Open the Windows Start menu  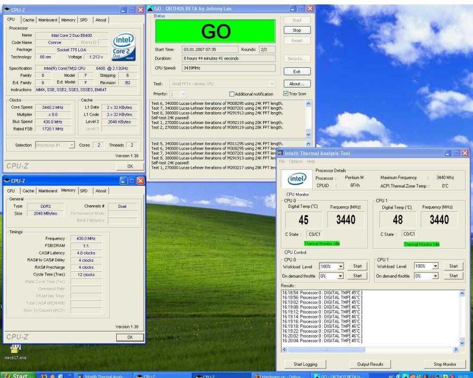point(18,376)
